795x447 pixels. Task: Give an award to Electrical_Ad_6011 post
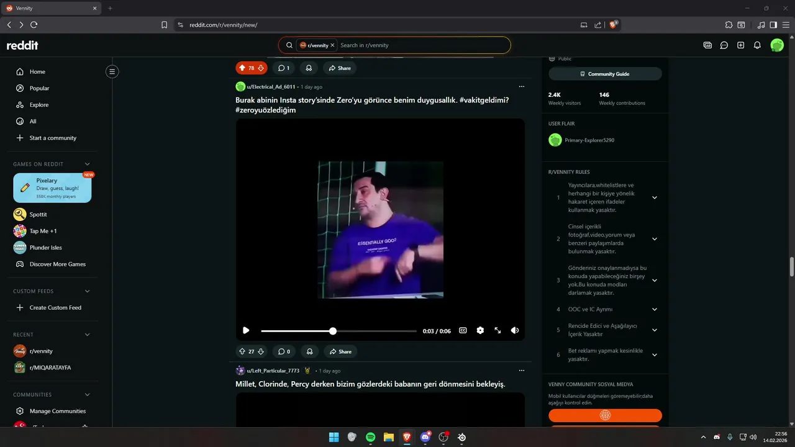tap(309, 351)
